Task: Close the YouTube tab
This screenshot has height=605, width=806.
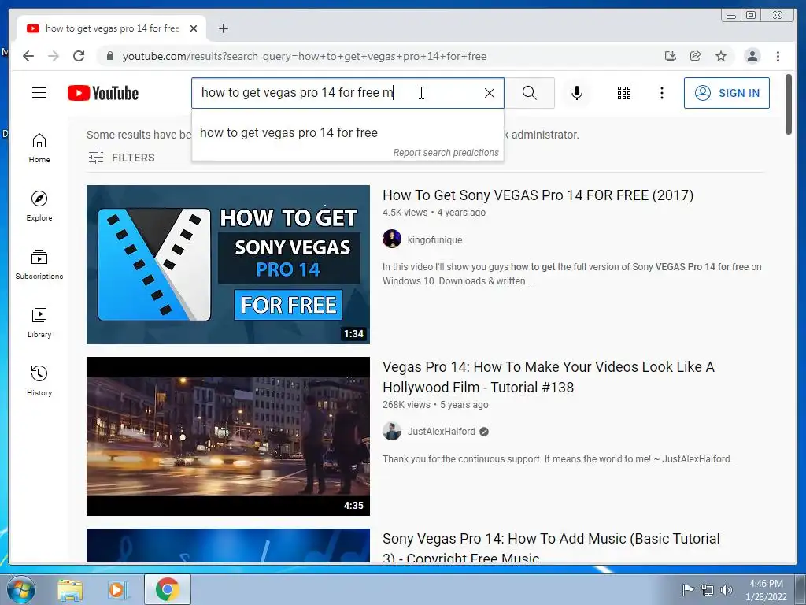Action: pyautogui.click(x=194, y=28)
